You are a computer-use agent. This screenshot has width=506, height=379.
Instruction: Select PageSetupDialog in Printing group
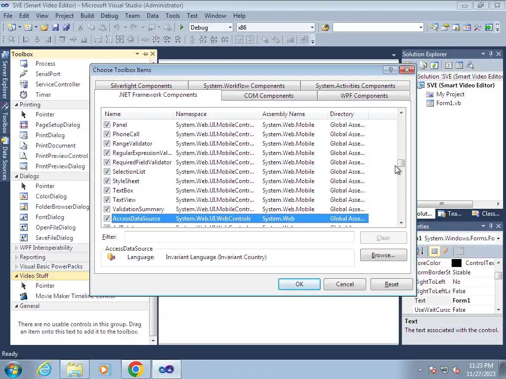(57, 125)
